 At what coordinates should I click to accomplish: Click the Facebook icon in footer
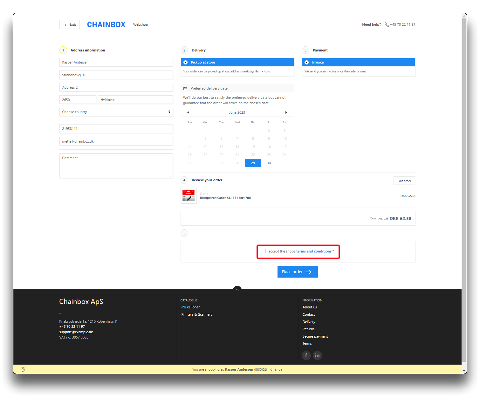pos(306,355)
